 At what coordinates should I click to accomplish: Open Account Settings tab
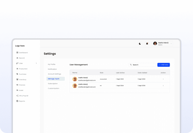[54, 74]
